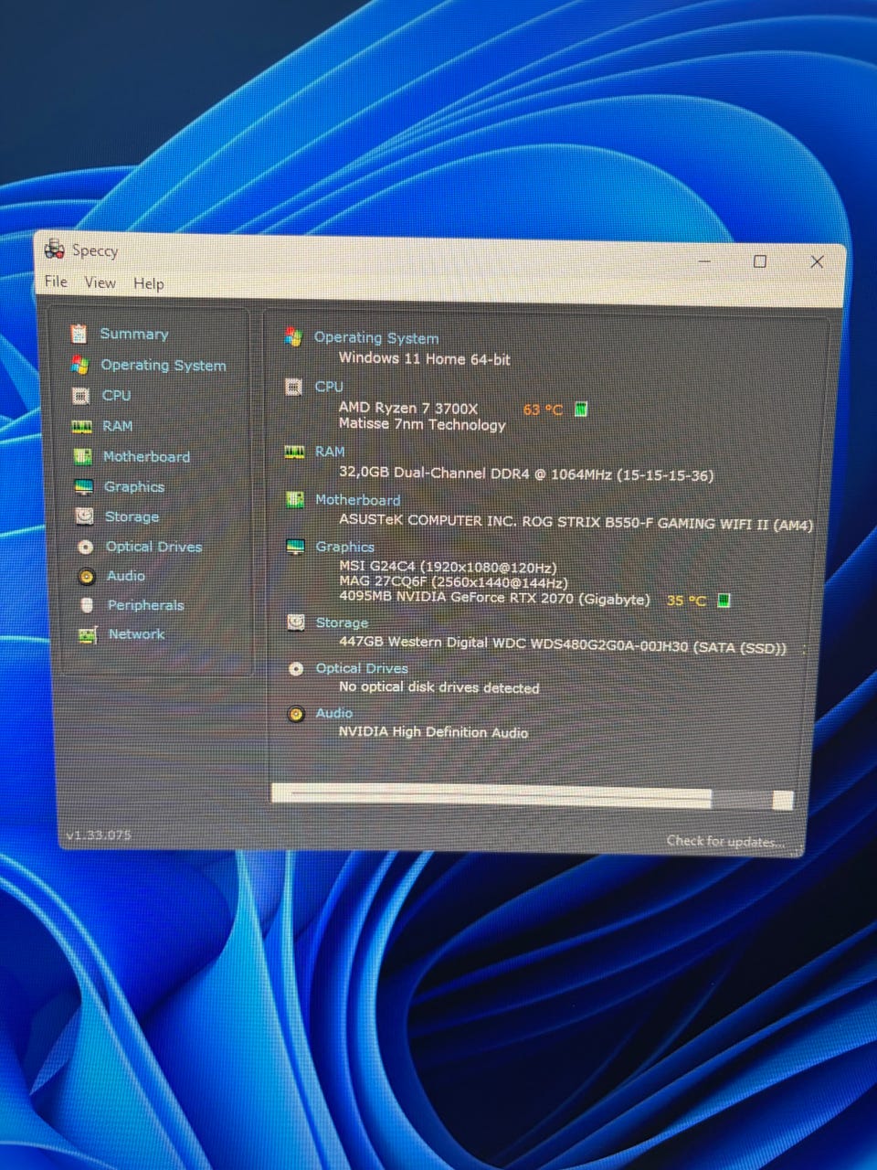The width and height of the screenshot is (877, 1170).
Task: Click the Graphics icon in summary pane
Action: coord(295,547)
